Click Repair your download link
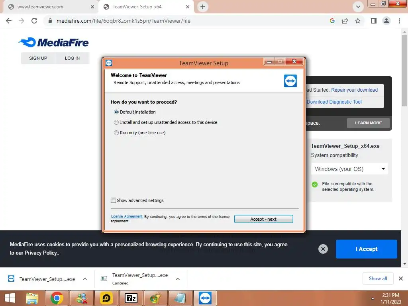Image resolution: width=408 pixels, height=306 pixels. point(354,90)
